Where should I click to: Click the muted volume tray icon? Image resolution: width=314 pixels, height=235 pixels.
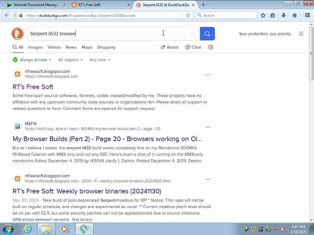[x=283, y=229]
